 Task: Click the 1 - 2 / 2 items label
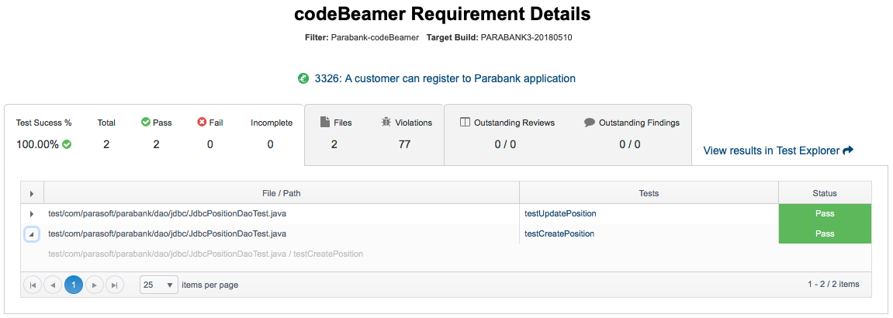click(x=833, y=284)
